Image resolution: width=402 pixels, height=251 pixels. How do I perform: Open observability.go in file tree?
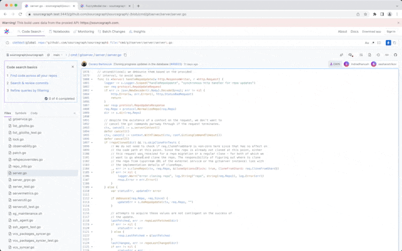coord(24,146)
